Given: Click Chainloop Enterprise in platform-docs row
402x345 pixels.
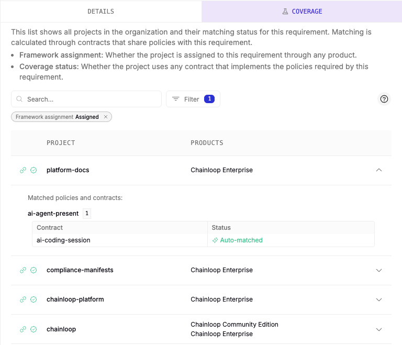Looking at the screenshot, I should click(221, 170).
